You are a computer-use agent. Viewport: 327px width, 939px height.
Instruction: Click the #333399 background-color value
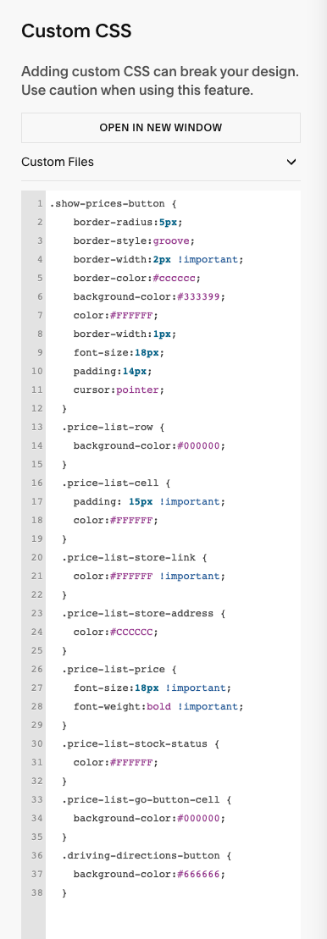202,296
